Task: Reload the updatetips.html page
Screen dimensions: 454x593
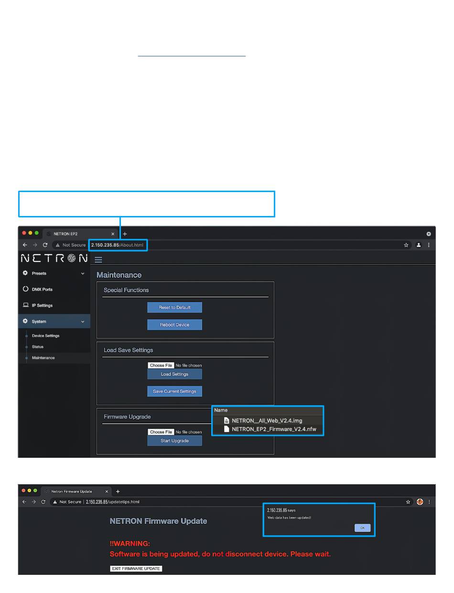Action: click(43, 502)
